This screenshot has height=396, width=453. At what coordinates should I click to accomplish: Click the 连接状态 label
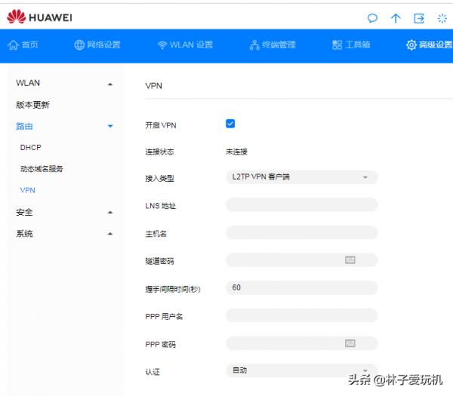click(x=159, y=152)
